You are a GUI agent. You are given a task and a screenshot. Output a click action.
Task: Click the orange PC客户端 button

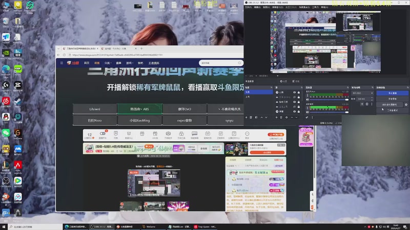pos(276,134)
